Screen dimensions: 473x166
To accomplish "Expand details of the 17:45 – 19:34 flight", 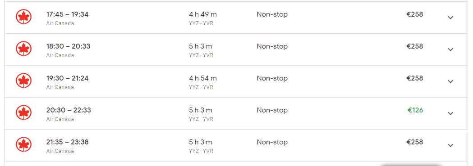I will click(450, 18).
